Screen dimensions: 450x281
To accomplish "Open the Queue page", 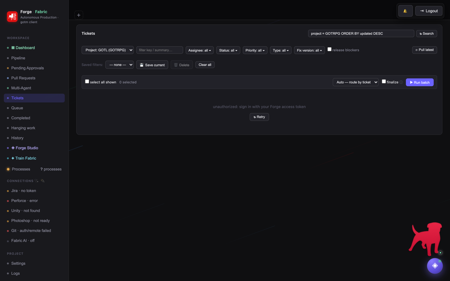I will (34, 108).
